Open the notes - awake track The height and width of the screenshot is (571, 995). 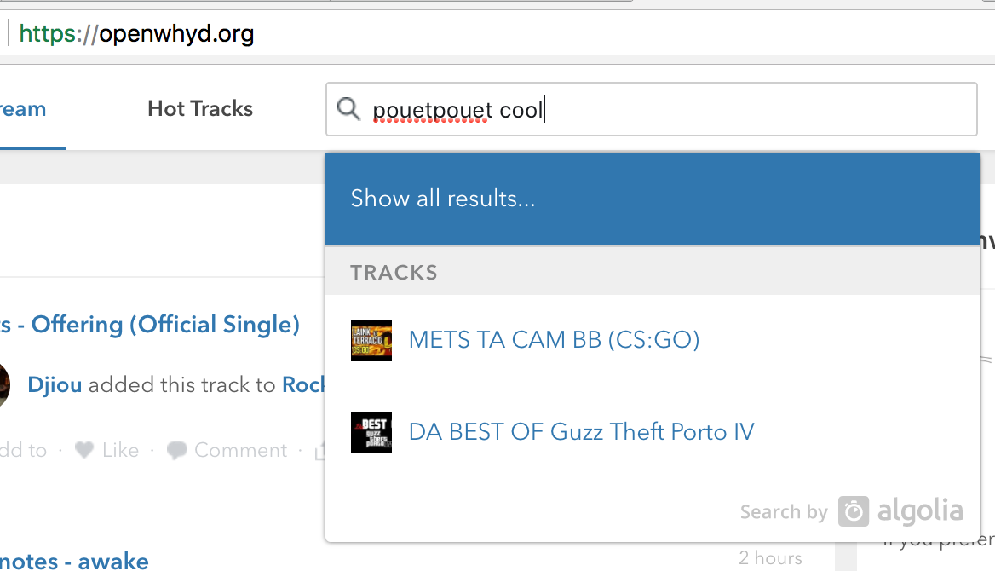[74, 561]
